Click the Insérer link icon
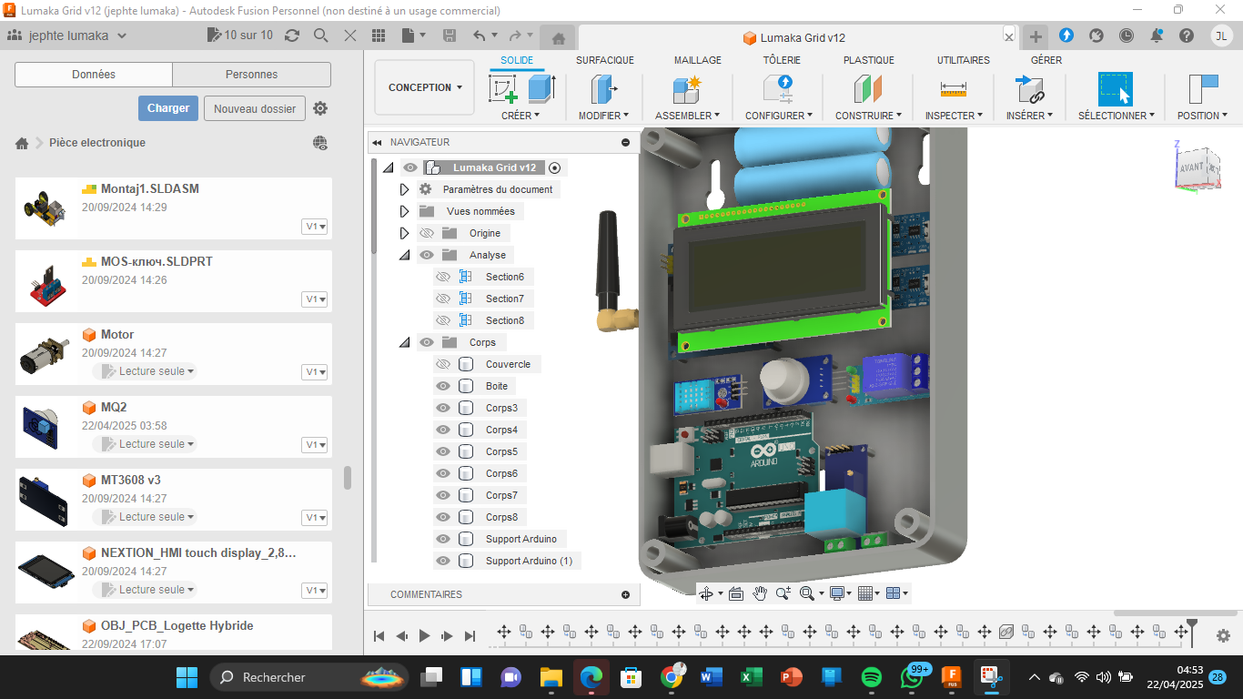Screen dimensions: 1243x699 pyautogui.click(x=1029, y=89)
